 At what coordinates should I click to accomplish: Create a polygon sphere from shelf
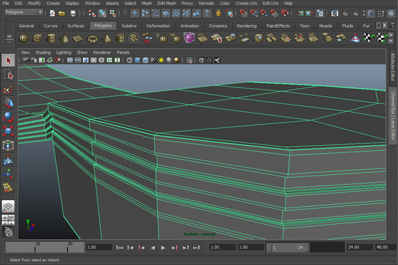coord(24,38)
